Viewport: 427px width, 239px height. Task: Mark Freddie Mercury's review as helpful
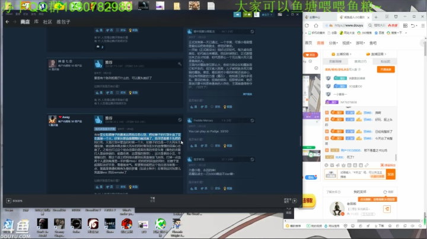193,146
